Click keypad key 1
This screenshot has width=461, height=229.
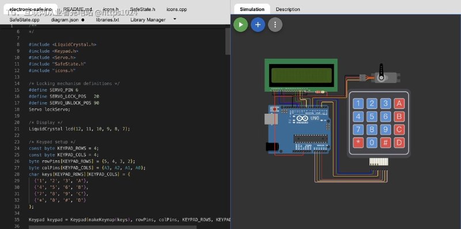tap(358, 104)
